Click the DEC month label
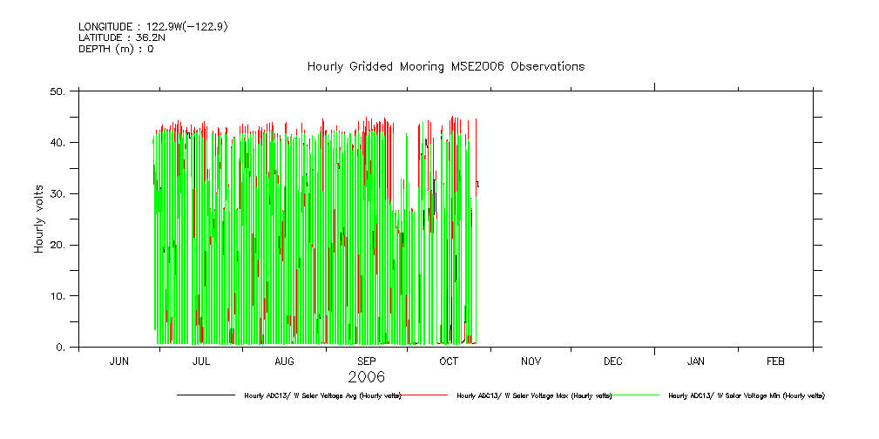 click(612, 361)
